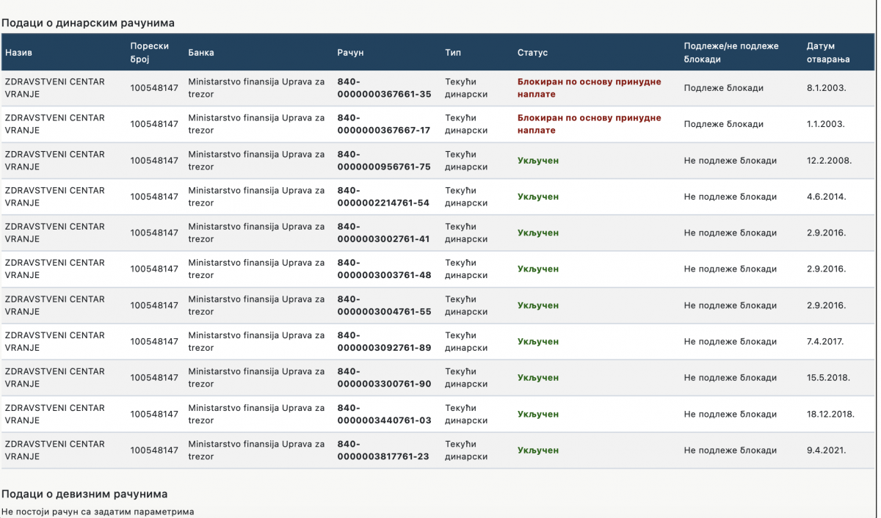
Task: Click account number 840-0000000367667-17
Action: tap(383, 124)
